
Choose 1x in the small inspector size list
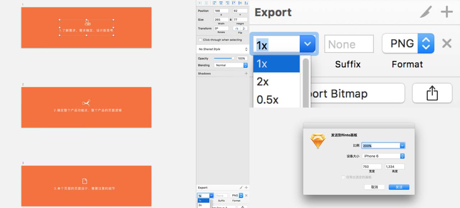(203, 201)
